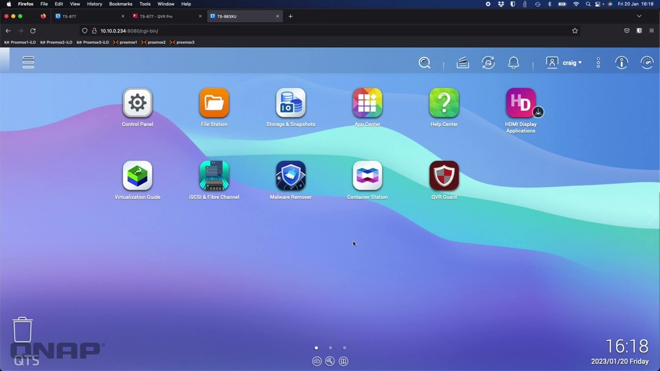Open the Proxmox3-iLO bookmark
Viewport: 660px width, 371px height.
(x=93, y=42)
